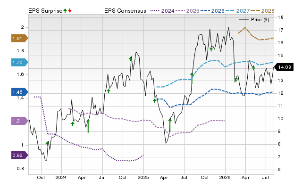
Task: Click the 0.8 label on the EPS axis
Action: click(x=20, y=169)
